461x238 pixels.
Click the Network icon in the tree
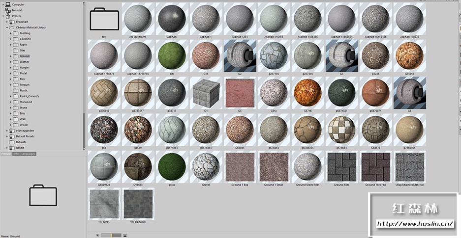[8, 10]
